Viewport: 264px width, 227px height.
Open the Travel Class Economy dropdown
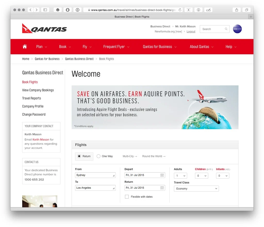coord(196,188)
